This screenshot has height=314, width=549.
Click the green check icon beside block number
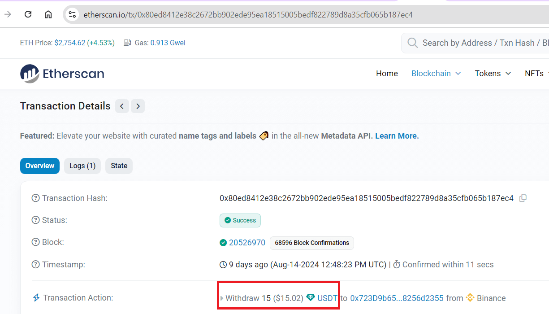pyautogui.click(x=223, y=243)
